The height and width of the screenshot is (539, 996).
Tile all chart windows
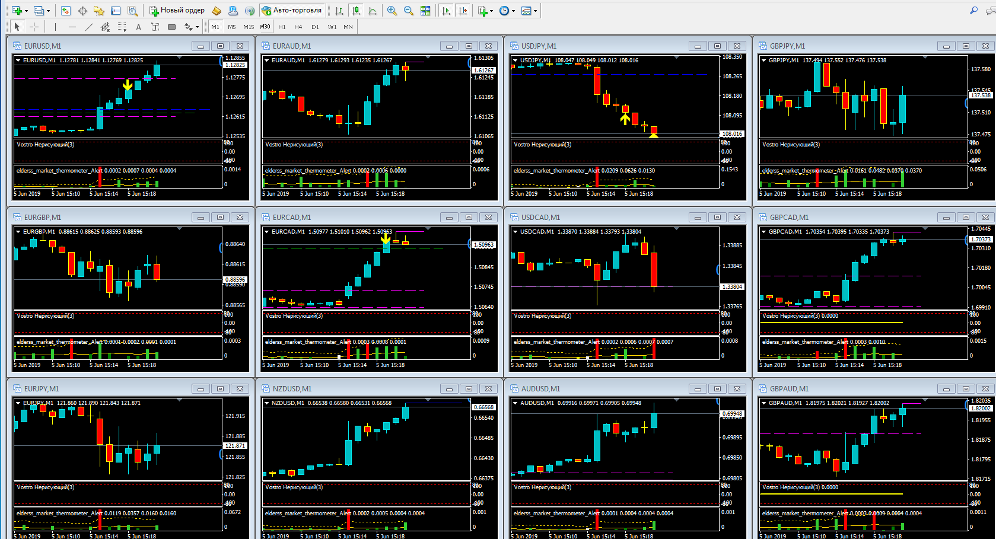click(425, 10)
